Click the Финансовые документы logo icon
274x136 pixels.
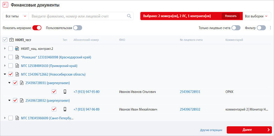6,5
